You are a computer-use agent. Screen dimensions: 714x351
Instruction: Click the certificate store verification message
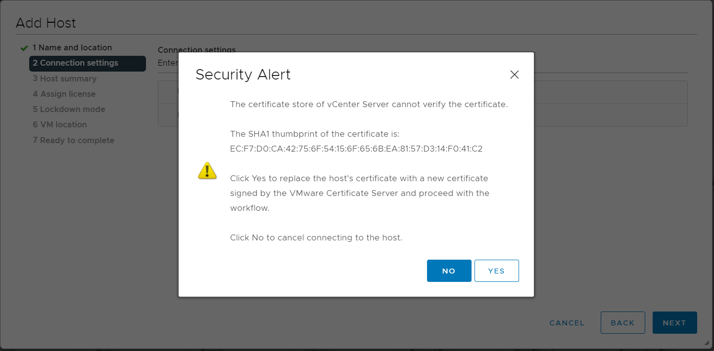click(x=369, y=104)
